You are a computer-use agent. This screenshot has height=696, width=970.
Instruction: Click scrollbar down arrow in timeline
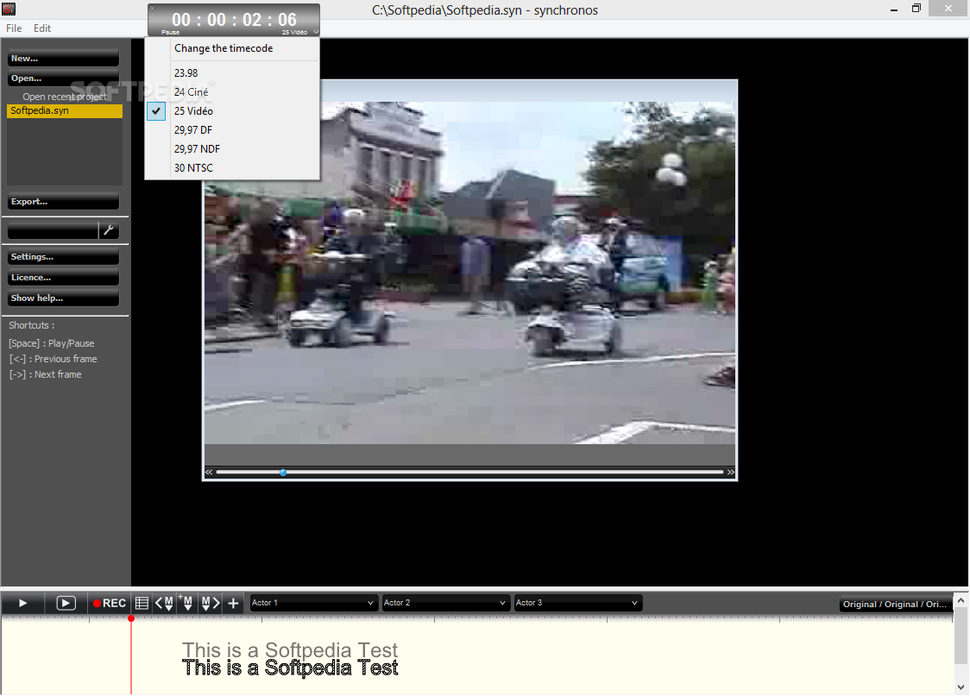961,687
